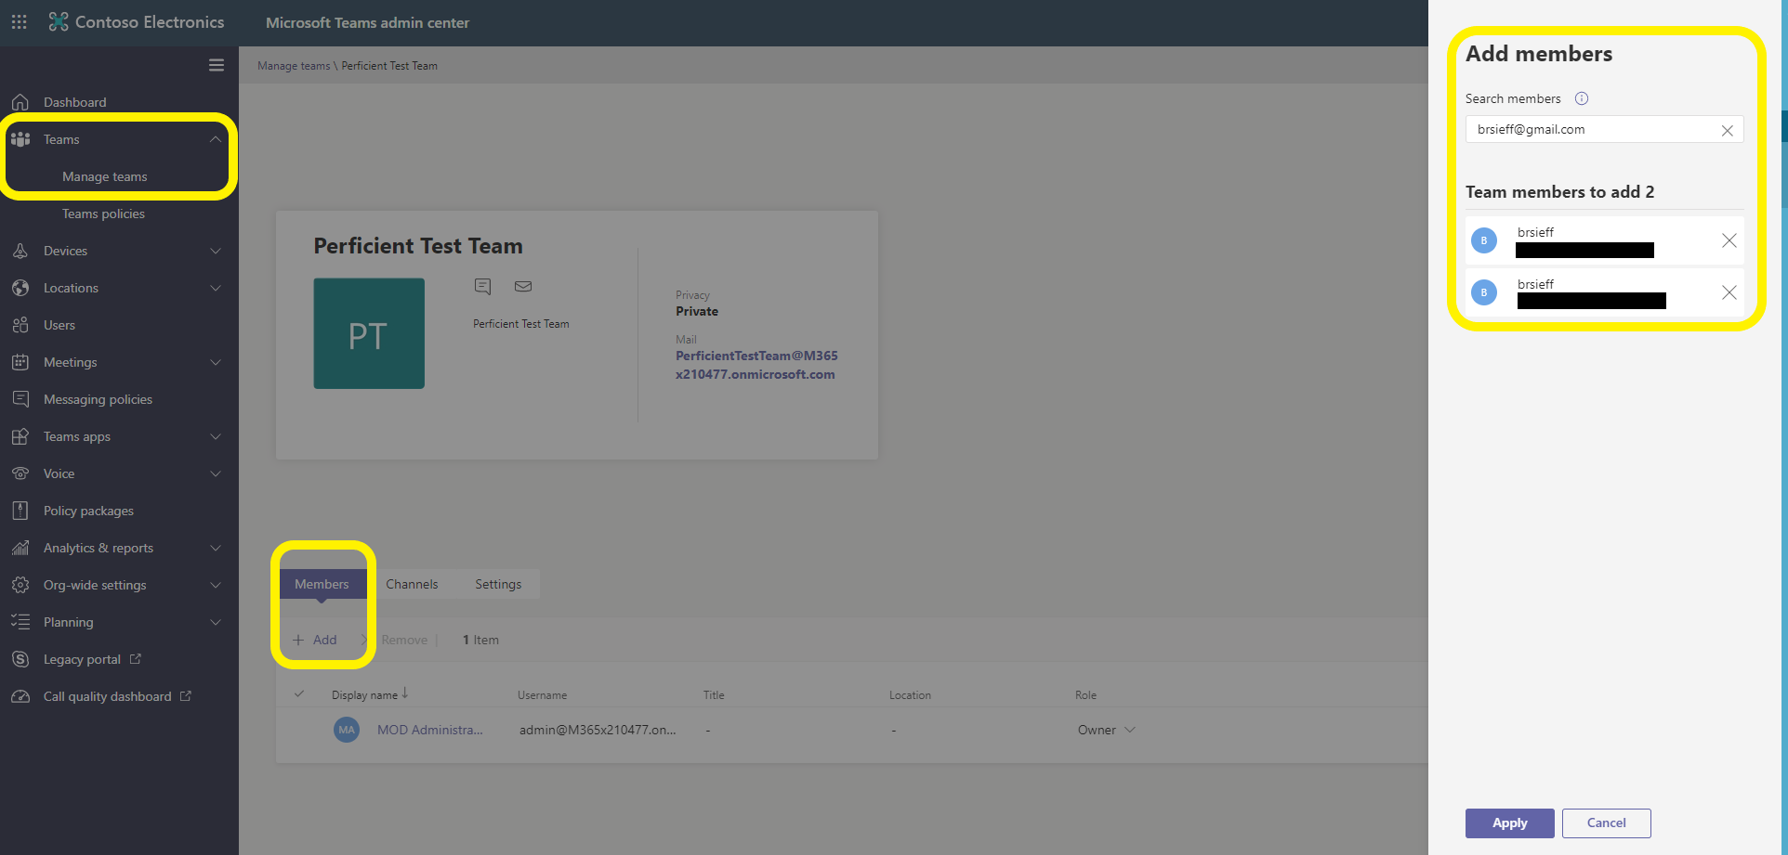This screenshot has height=855, width=1788.
Task: Sort by Display name column
Action: 370,694
